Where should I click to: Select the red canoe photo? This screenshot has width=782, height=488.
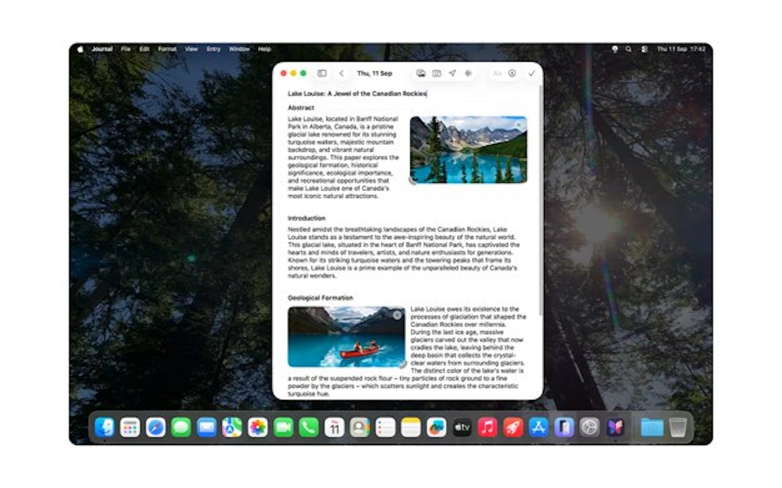coord(346,337)
